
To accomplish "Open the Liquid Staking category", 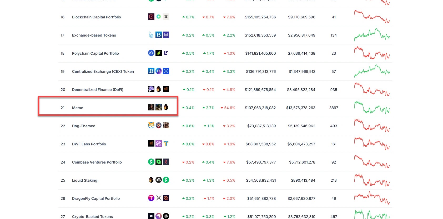I will pos(85,180).
